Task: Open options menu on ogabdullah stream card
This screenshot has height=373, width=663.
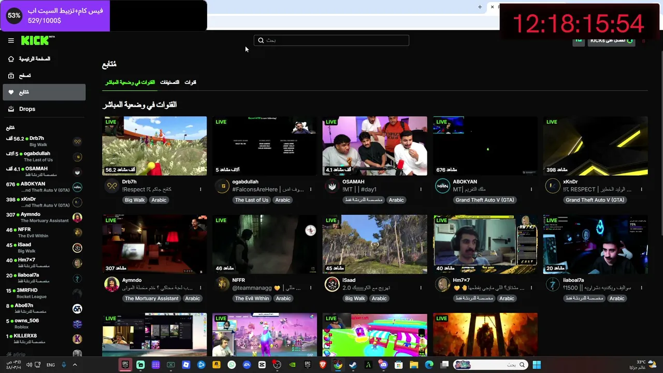Action: point(311,190)
